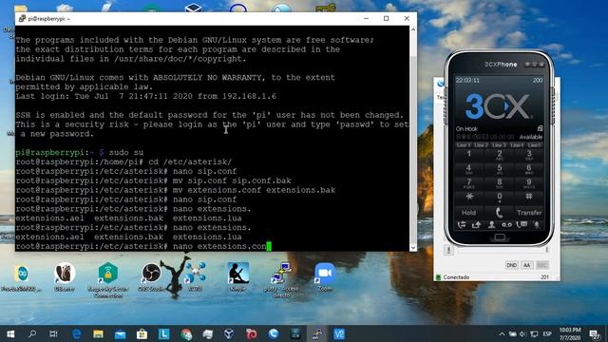Click Hold on the 3CXPhone
Image resolution: width=608 pixels, height=342 pixels.
tap(468, 213)
